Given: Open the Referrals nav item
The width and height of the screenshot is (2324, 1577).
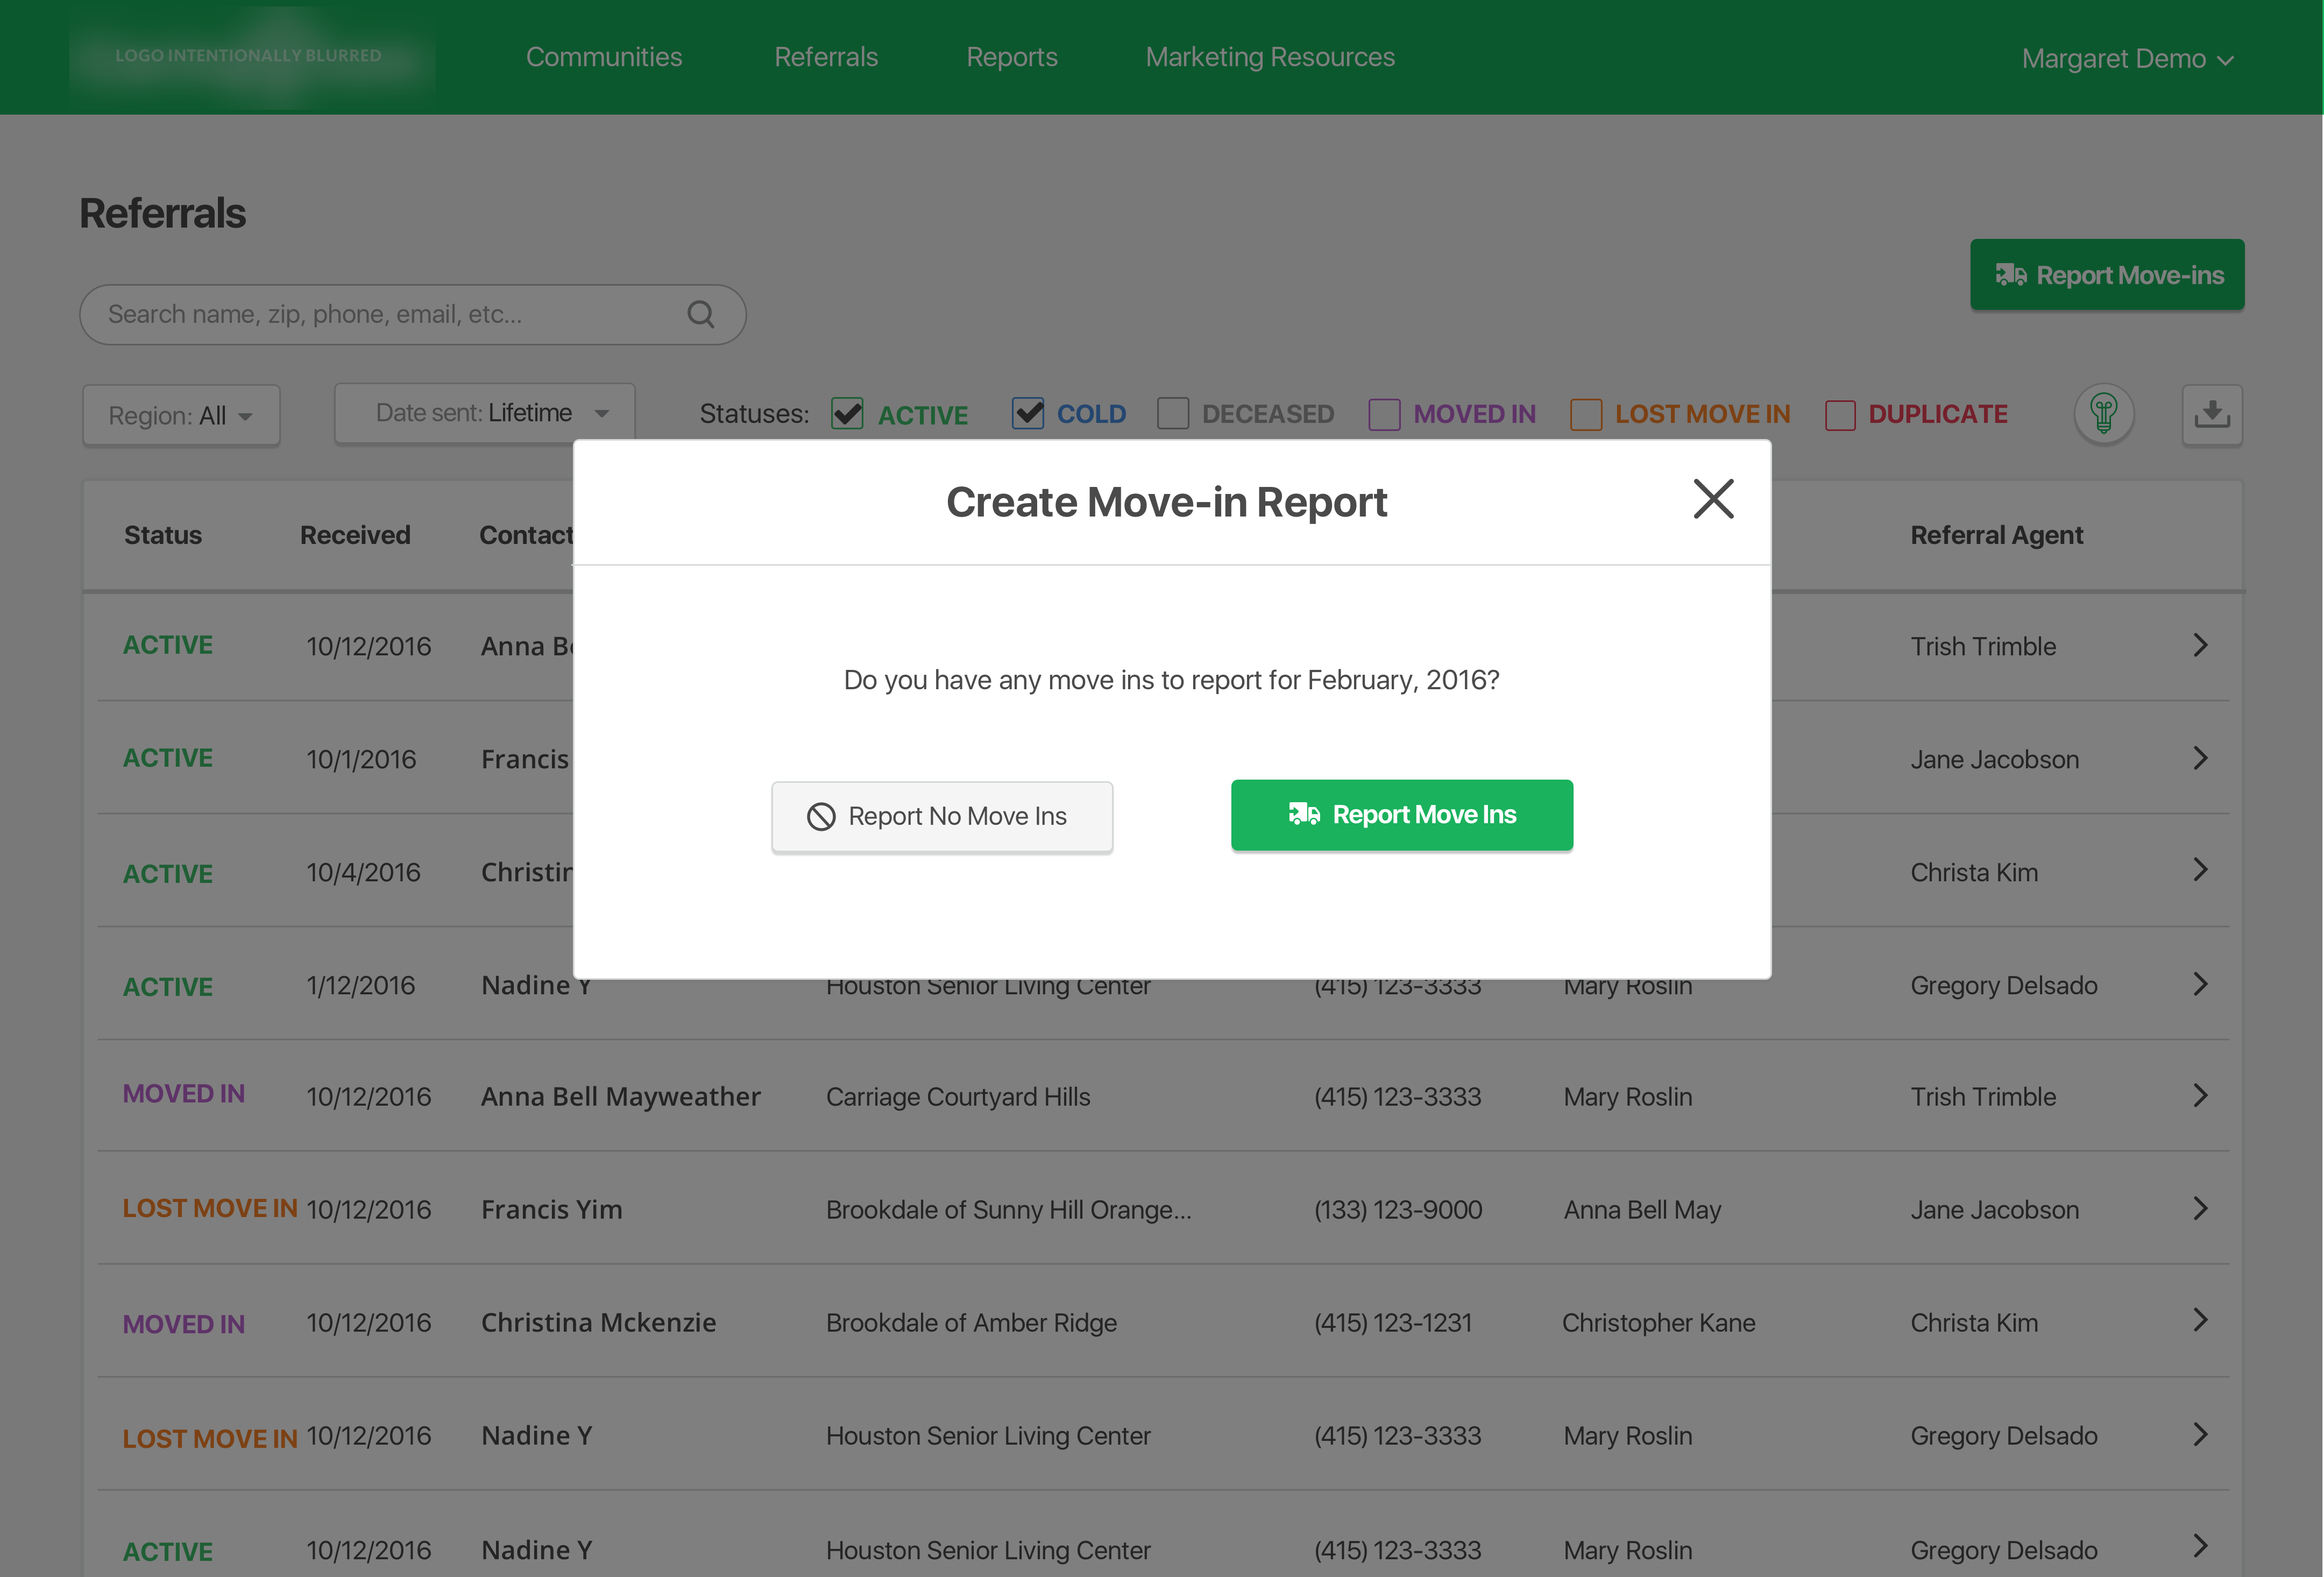Looking at the screenshot, I should click(x=826, y=57).
